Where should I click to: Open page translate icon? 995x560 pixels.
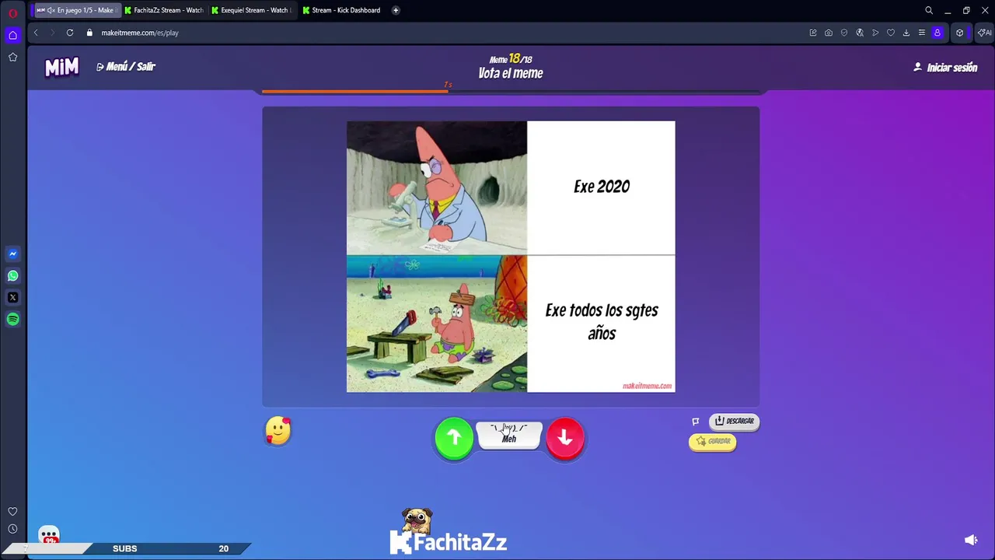tap(860, 33)
